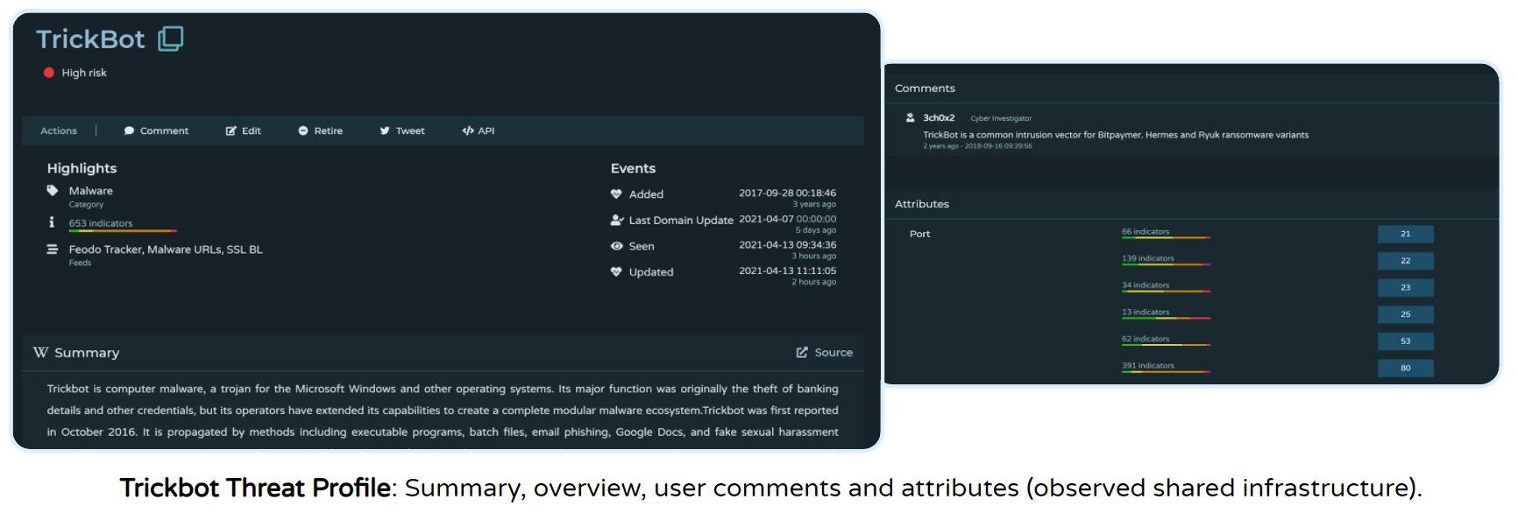Image resolution: width=1518 pixels, height=513 pixels.
Task: Click the Comments section heading
Action: (x=925, y=88)
